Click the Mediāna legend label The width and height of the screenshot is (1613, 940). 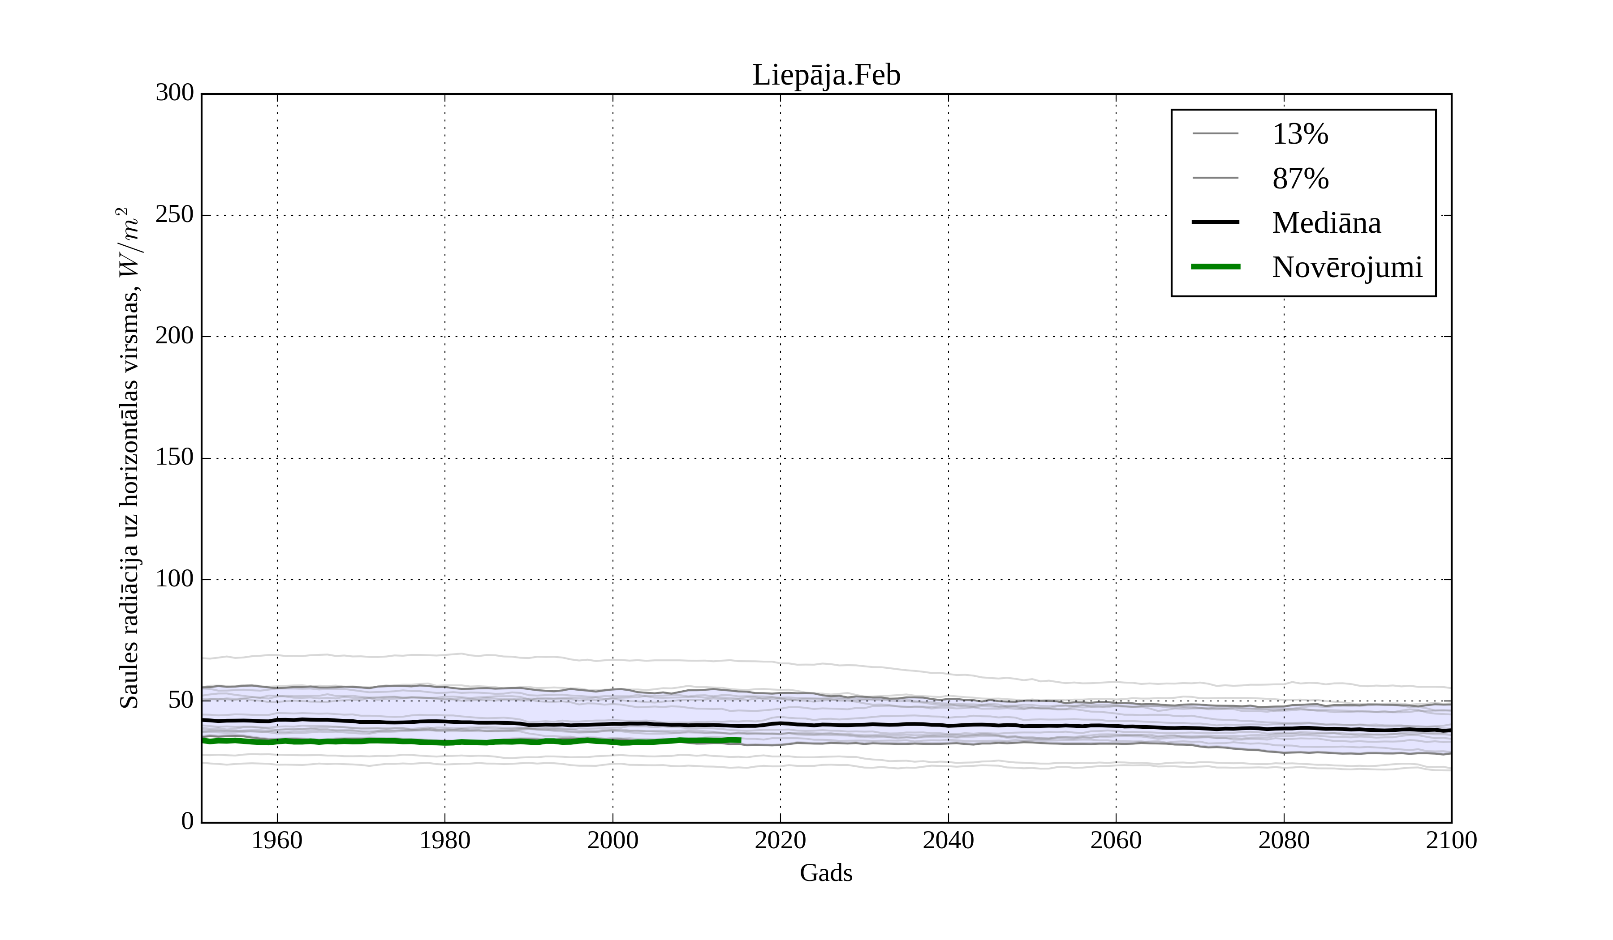point(1326,223)
